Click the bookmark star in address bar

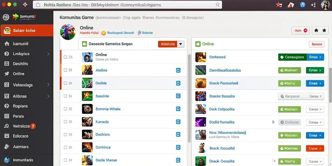218,5
